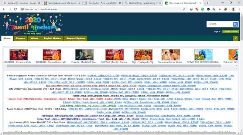The height and width of the screenshot is (135, 243).
Task: View site info next to Not secure
Action: (22, 9)
